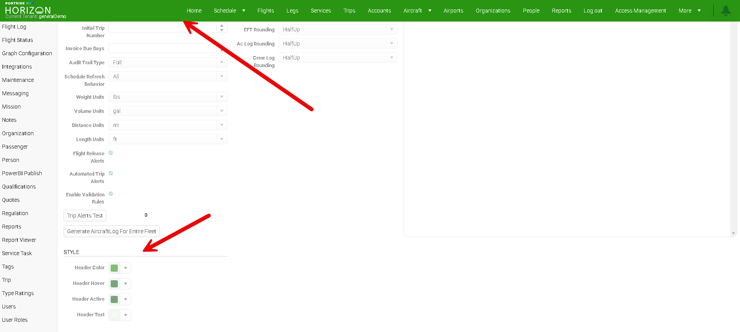Disable Automated Trip Alerts checkbox
740x332 pixels.
pos(111,174)
